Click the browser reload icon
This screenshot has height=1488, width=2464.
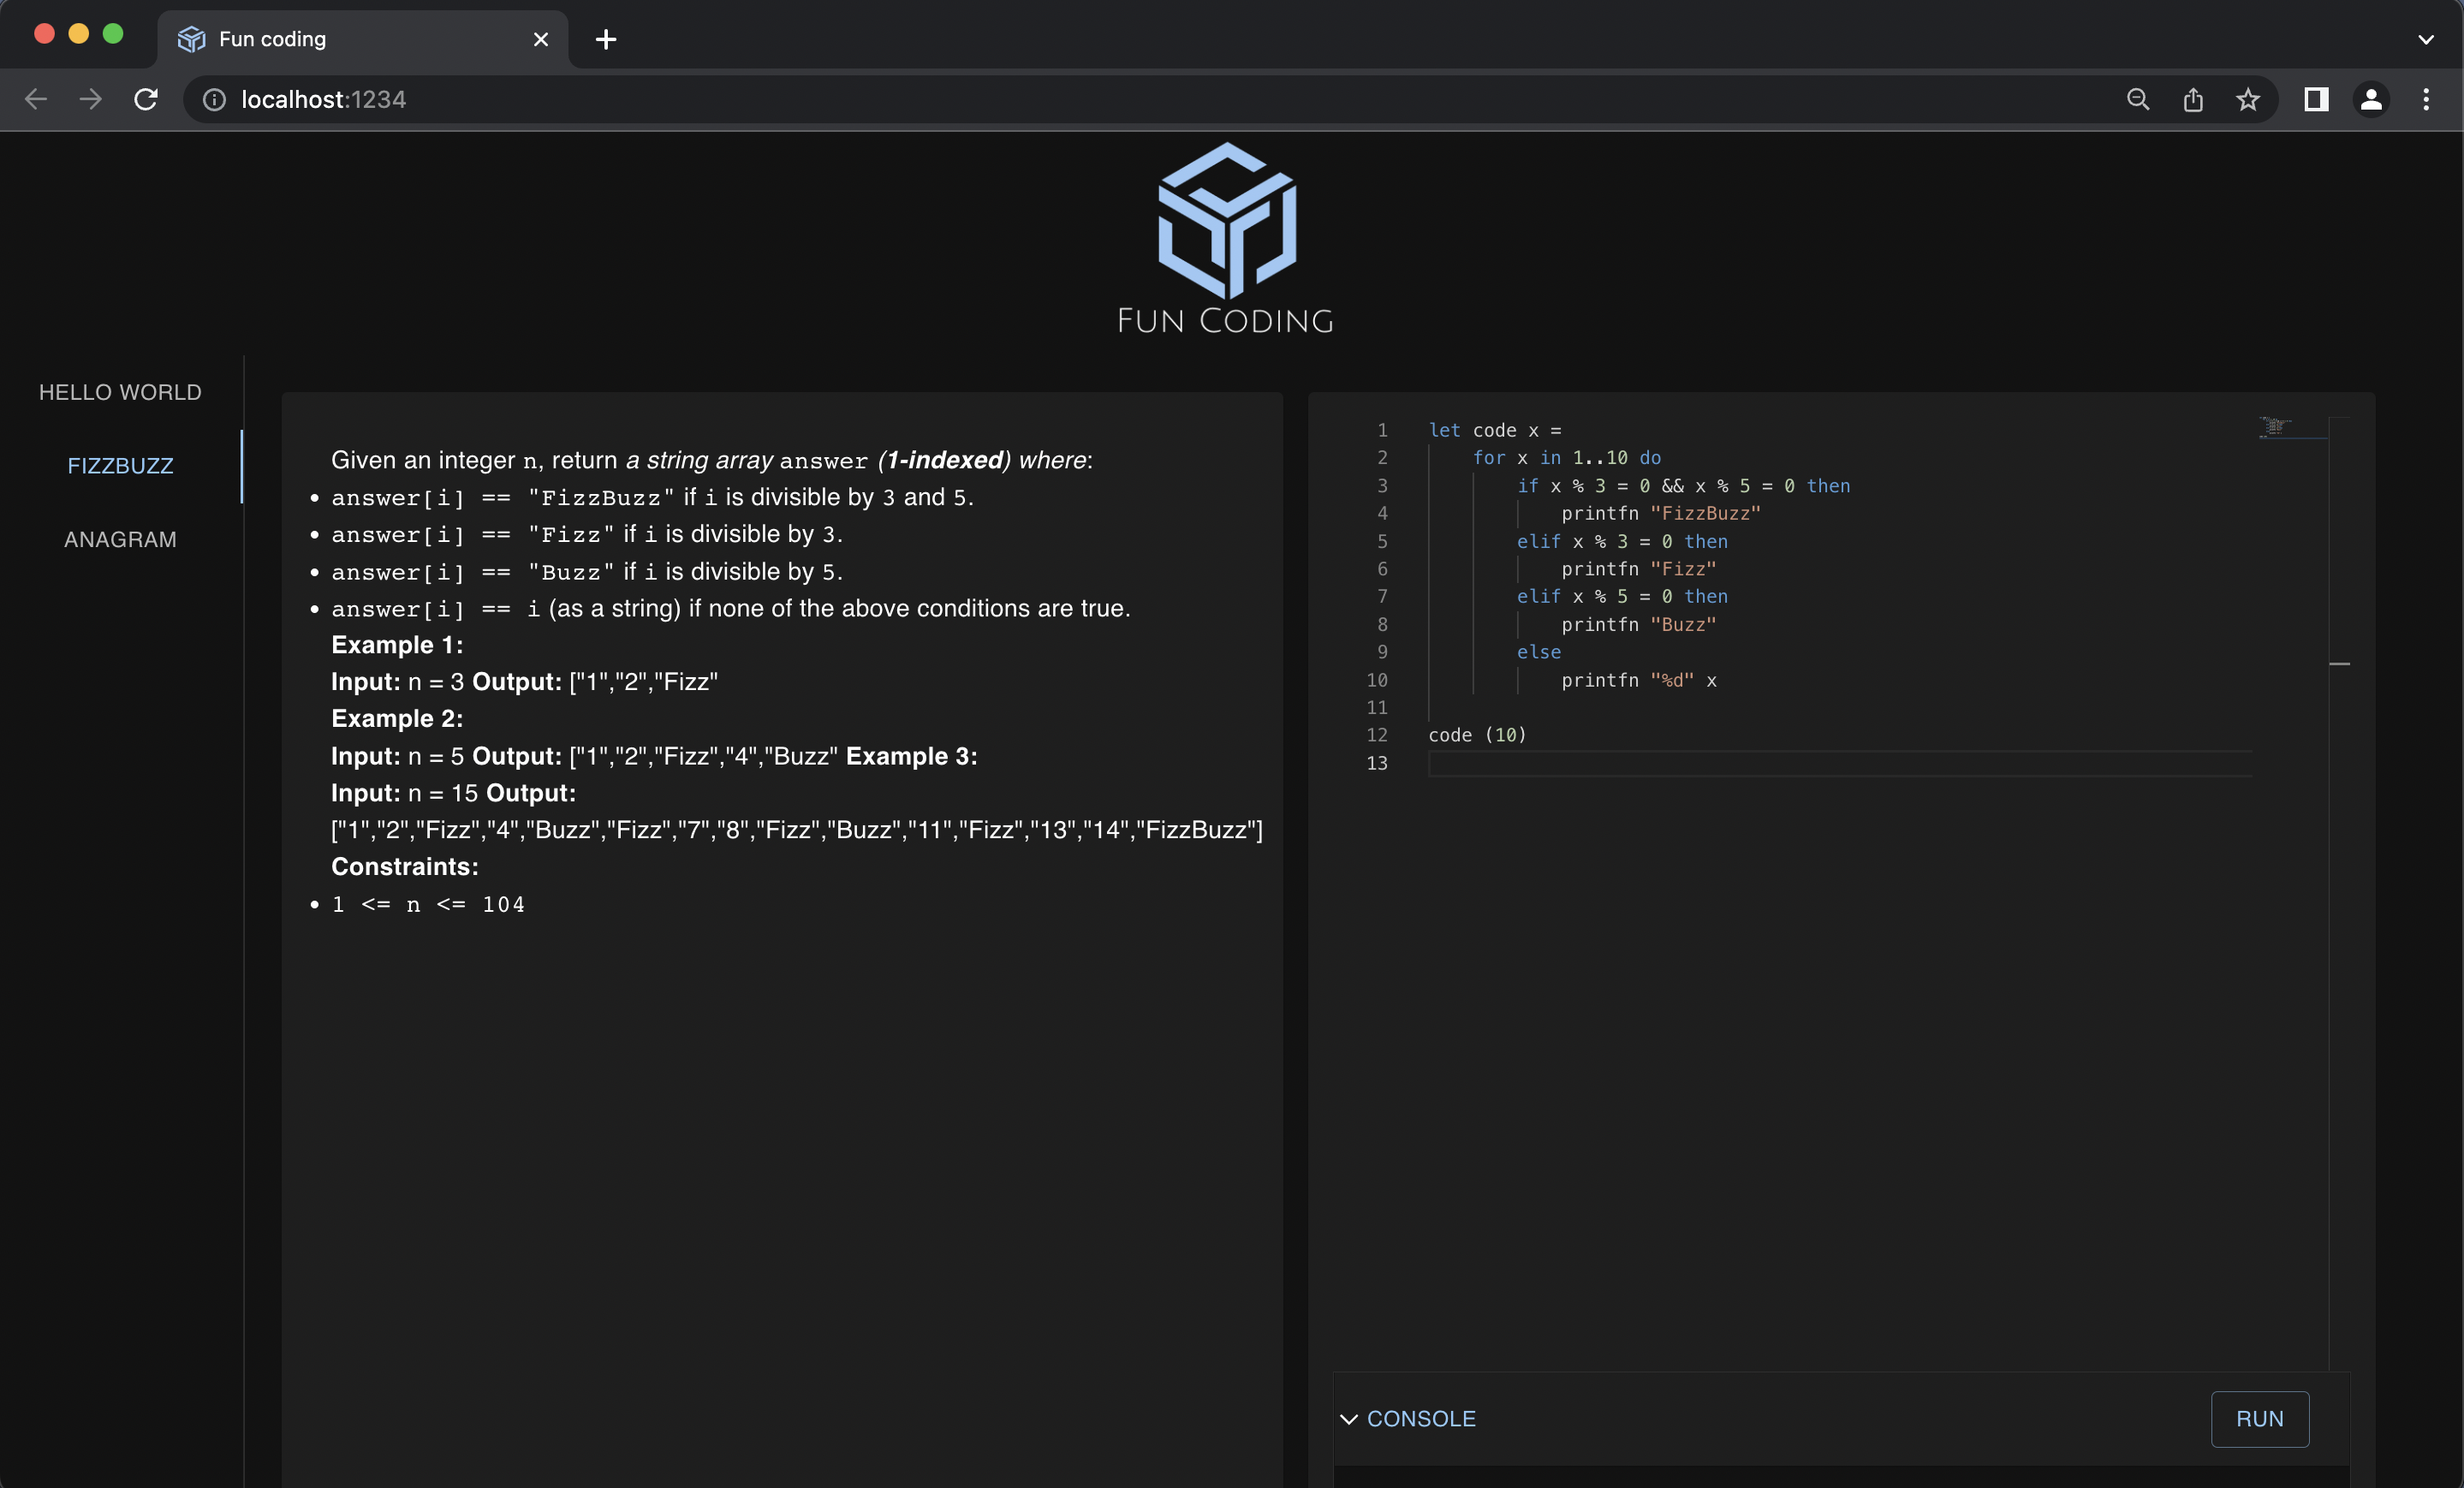tap(146, 99)
